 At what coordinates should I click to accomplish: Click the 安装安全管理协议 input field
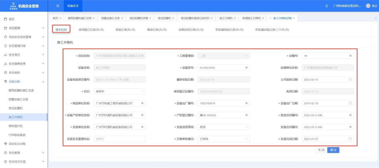point(119,139)
